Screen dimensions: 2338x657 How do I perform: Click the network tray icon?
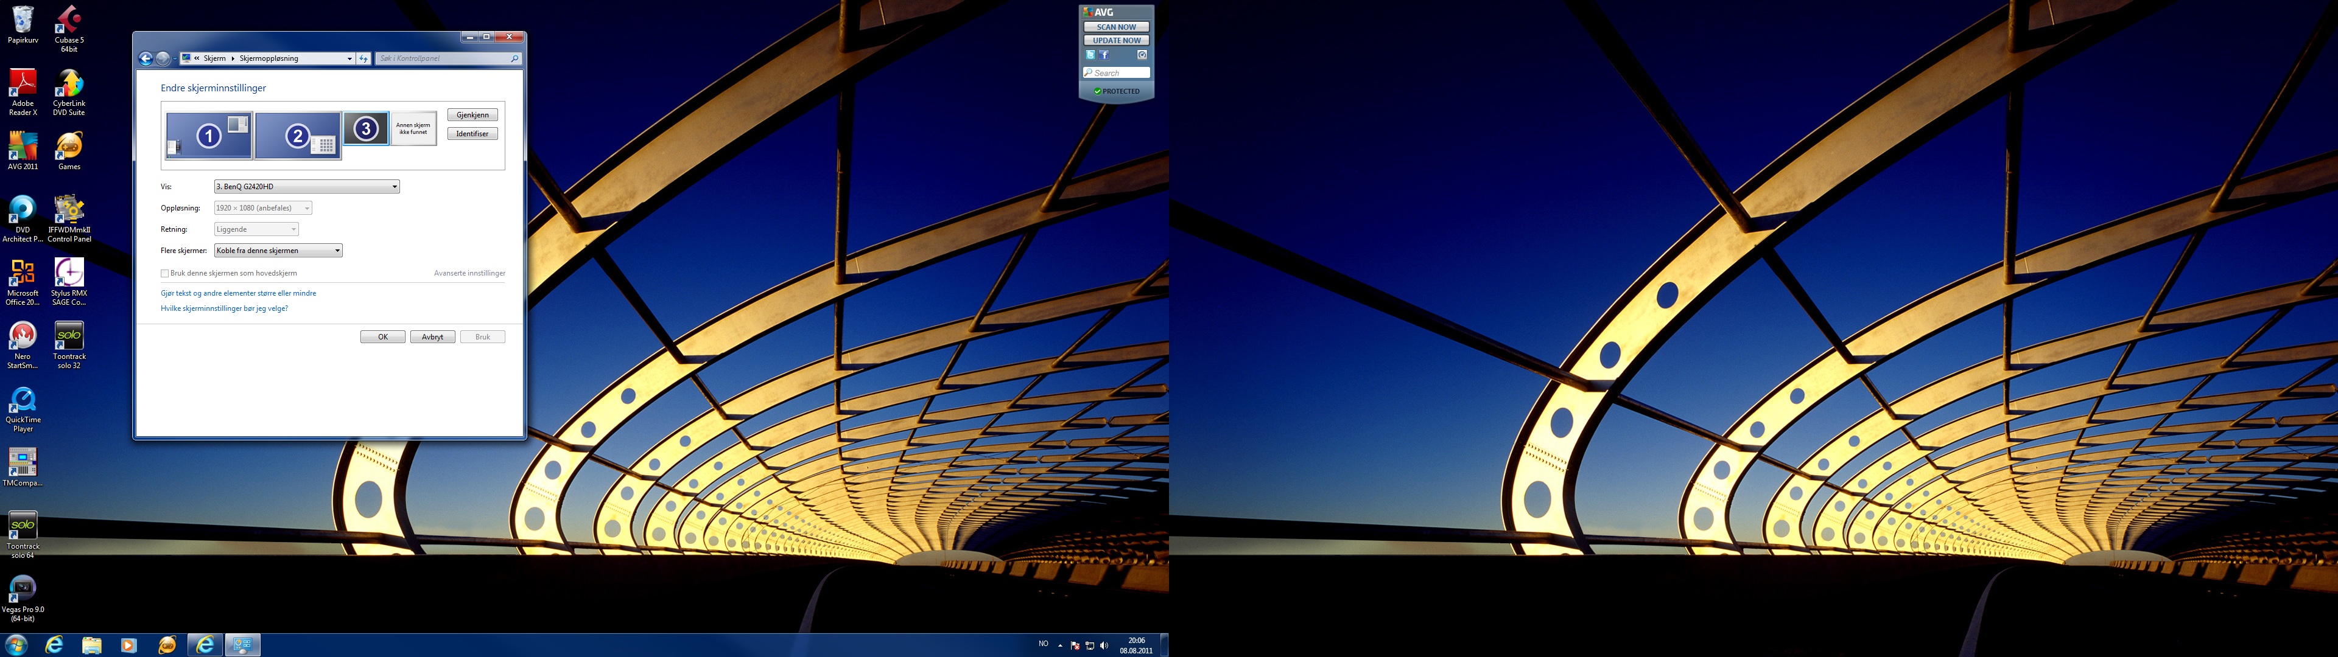(1090, 645)
